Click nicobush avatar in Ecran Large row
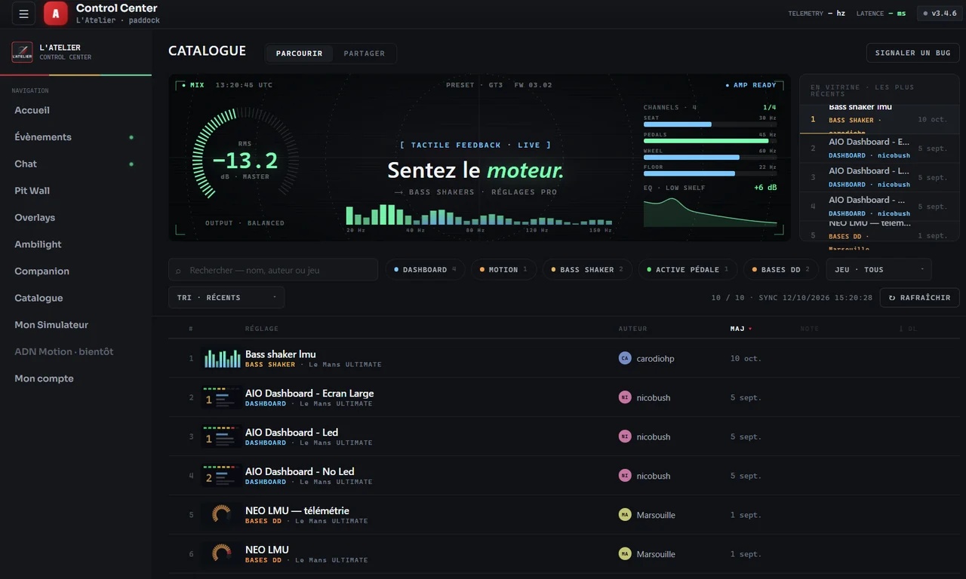966x579 pixels. [624, 397]
